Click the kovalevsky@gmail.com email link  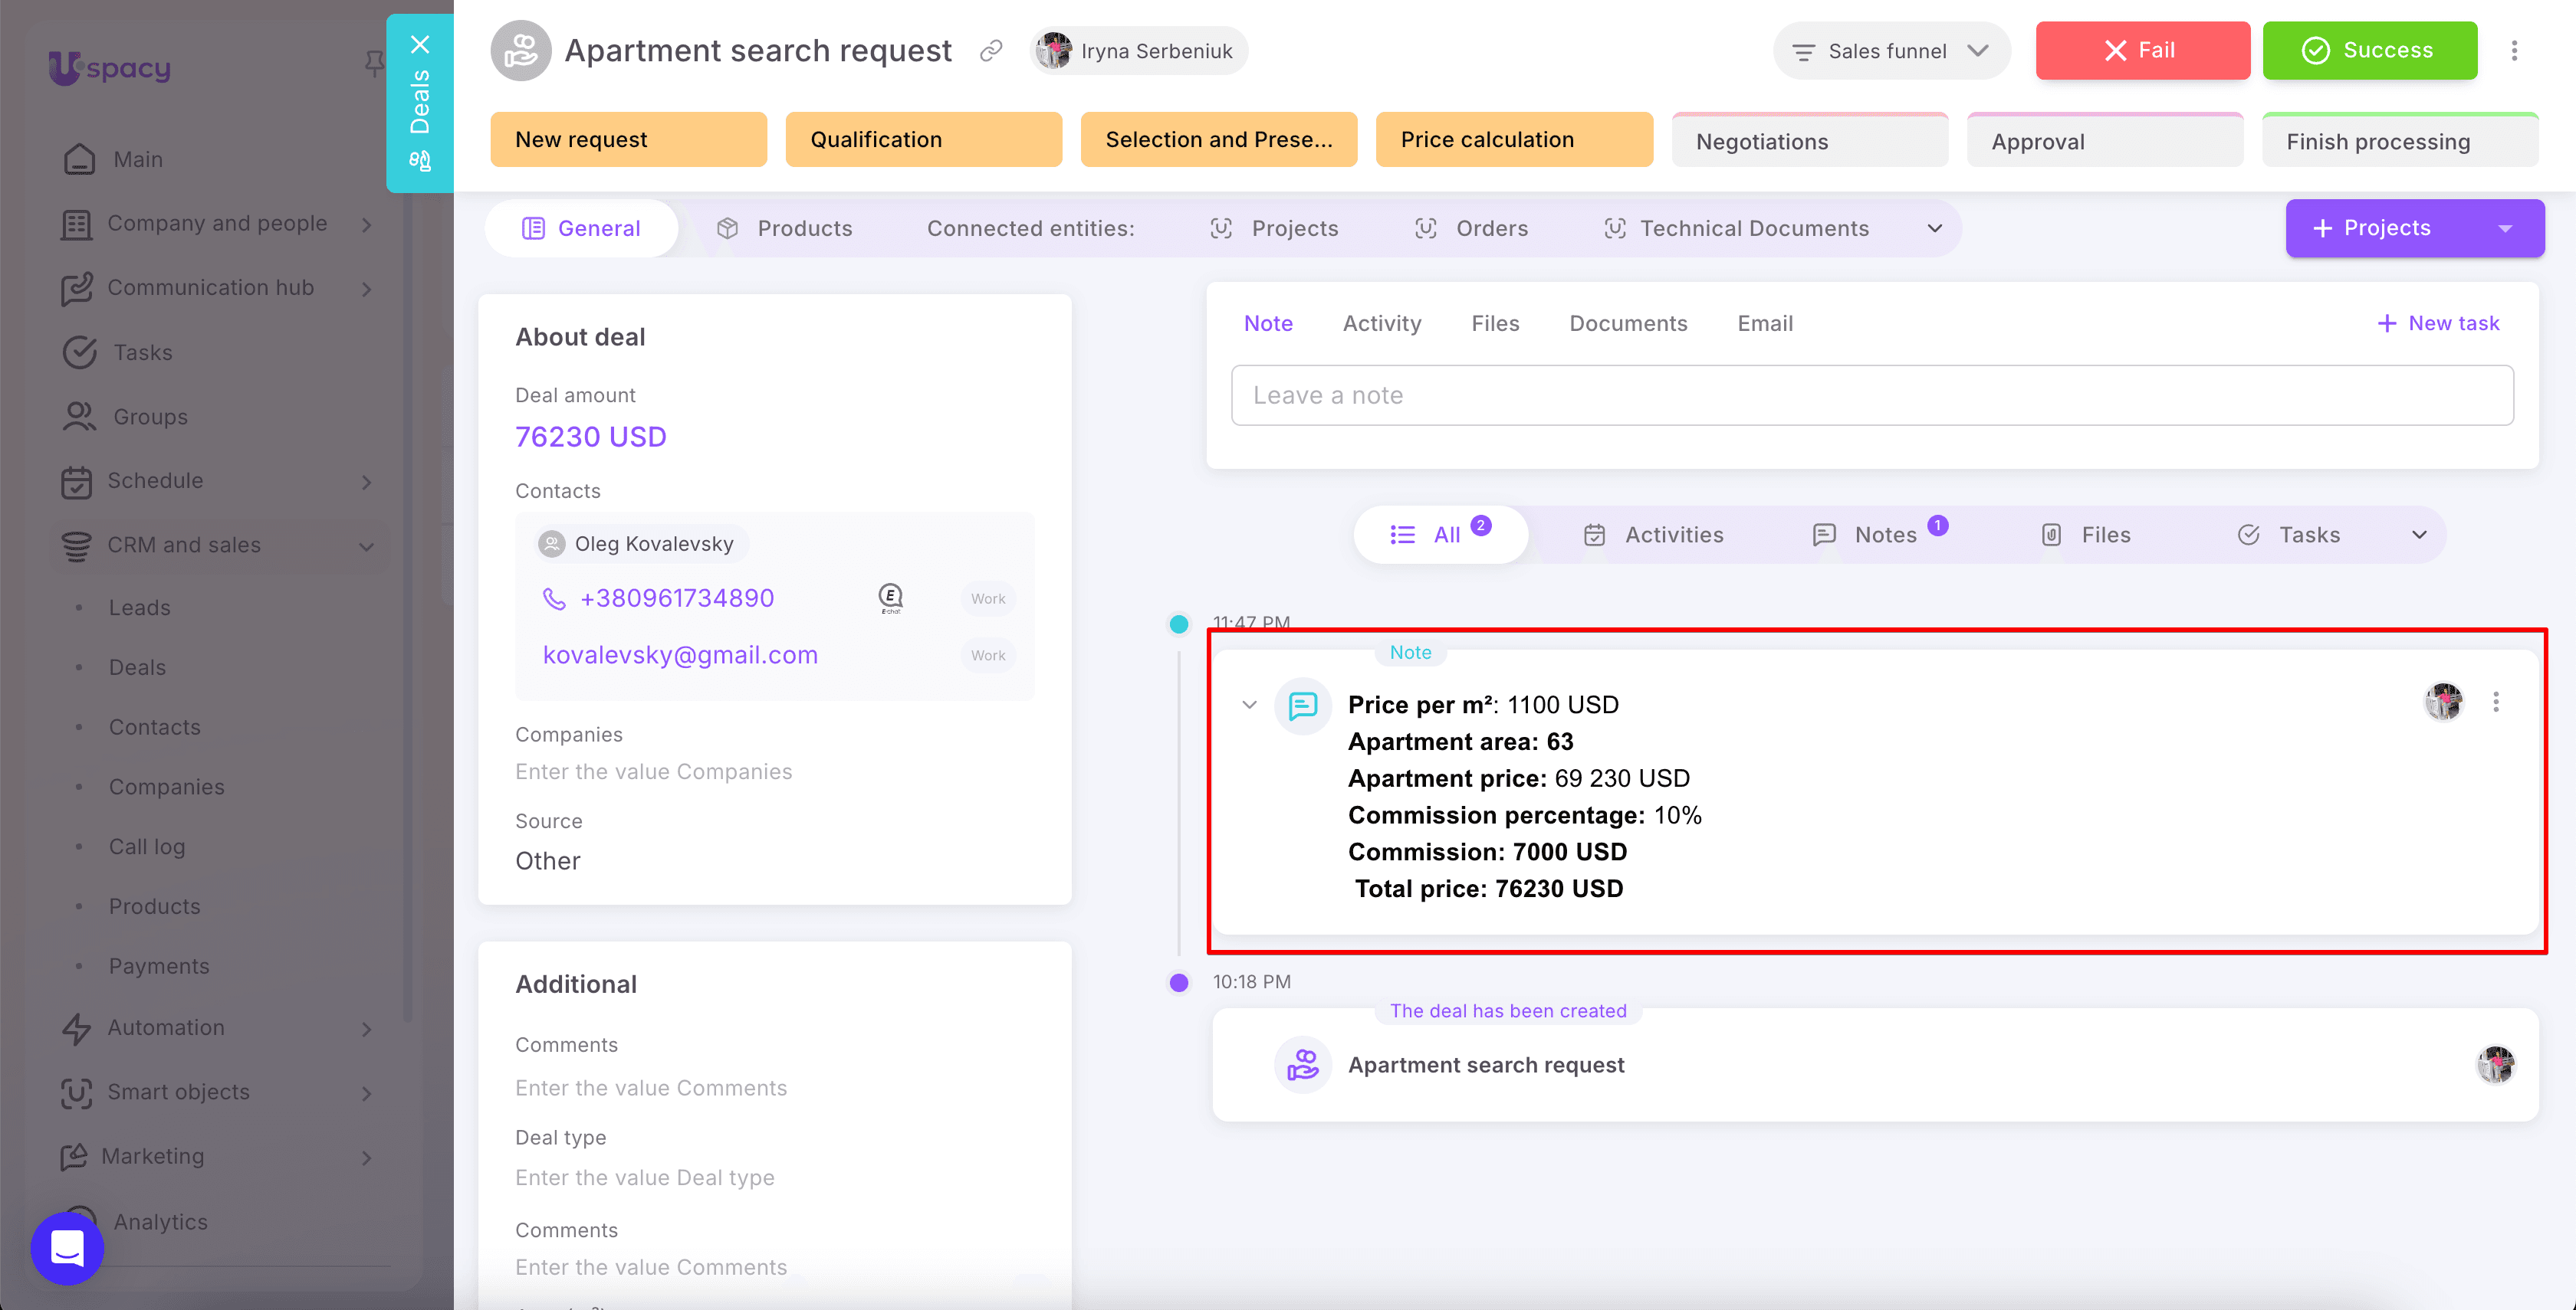(x=680, y=656)
